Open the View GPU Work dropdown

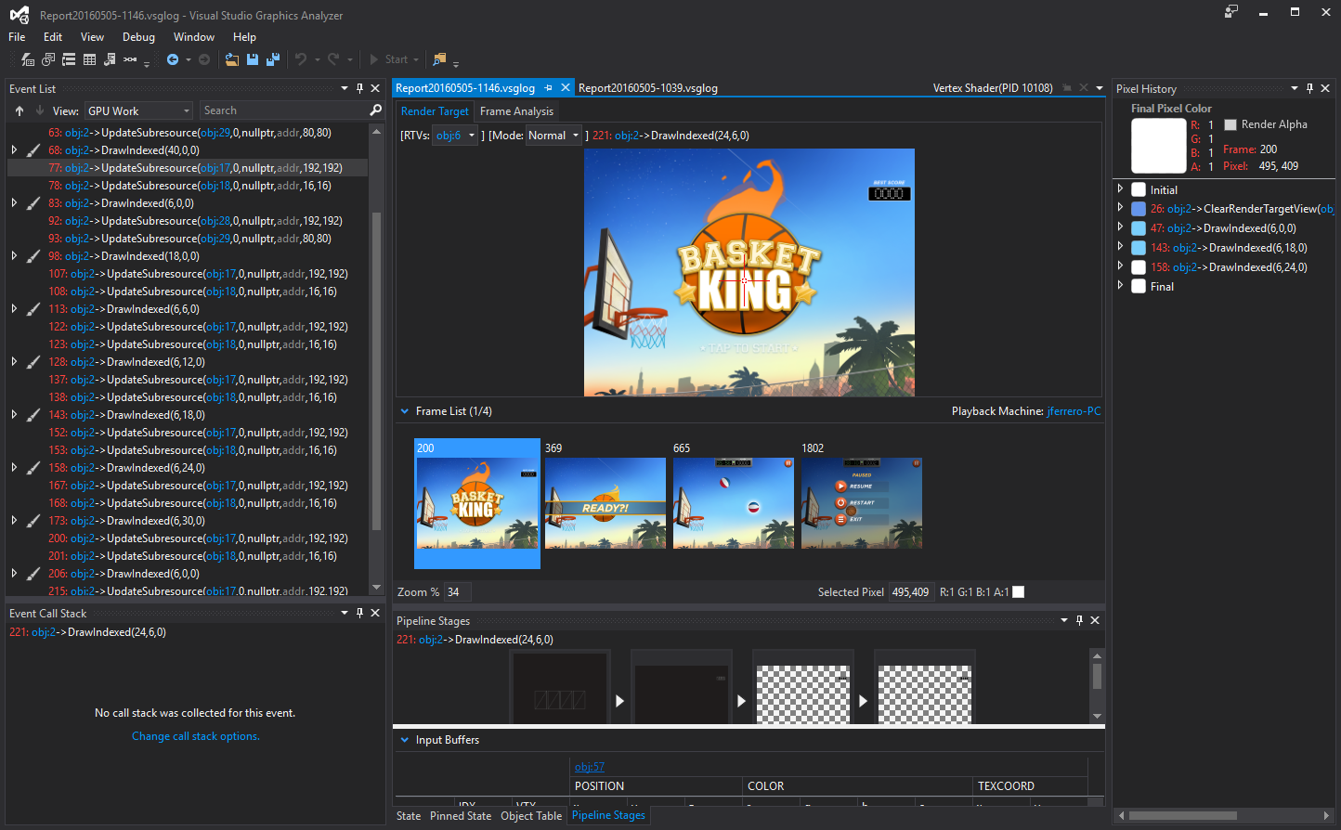(138, 110)
